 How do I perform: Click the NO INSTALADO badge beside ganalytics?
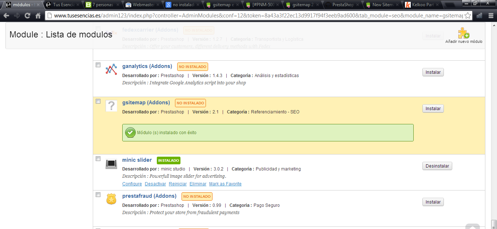tap(192, 67)
